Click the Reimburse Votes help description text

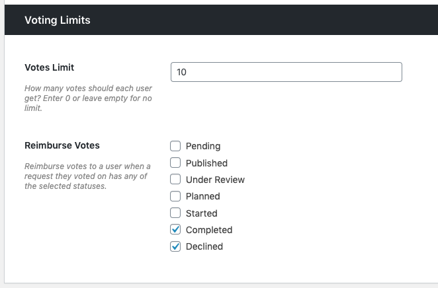pyautogui.click(x=87, y=176)
